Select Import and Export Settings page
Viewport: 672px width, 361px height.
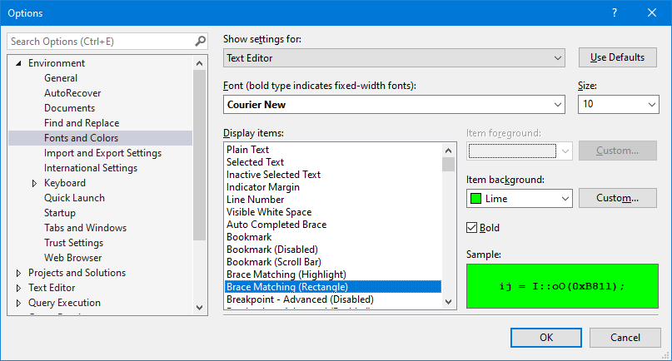[x=102, y=153]
